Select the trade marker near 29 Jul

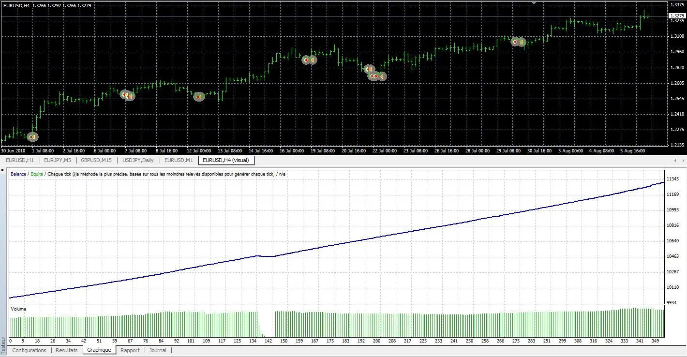pos(518,42)
